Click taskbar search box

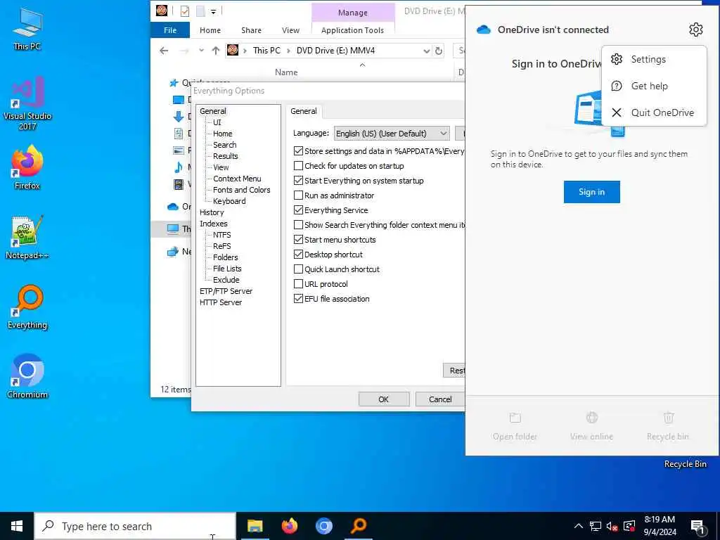(x=135, y=526)
